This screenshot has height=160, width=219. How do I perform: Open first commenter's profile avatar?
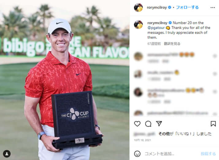point(138,56)
